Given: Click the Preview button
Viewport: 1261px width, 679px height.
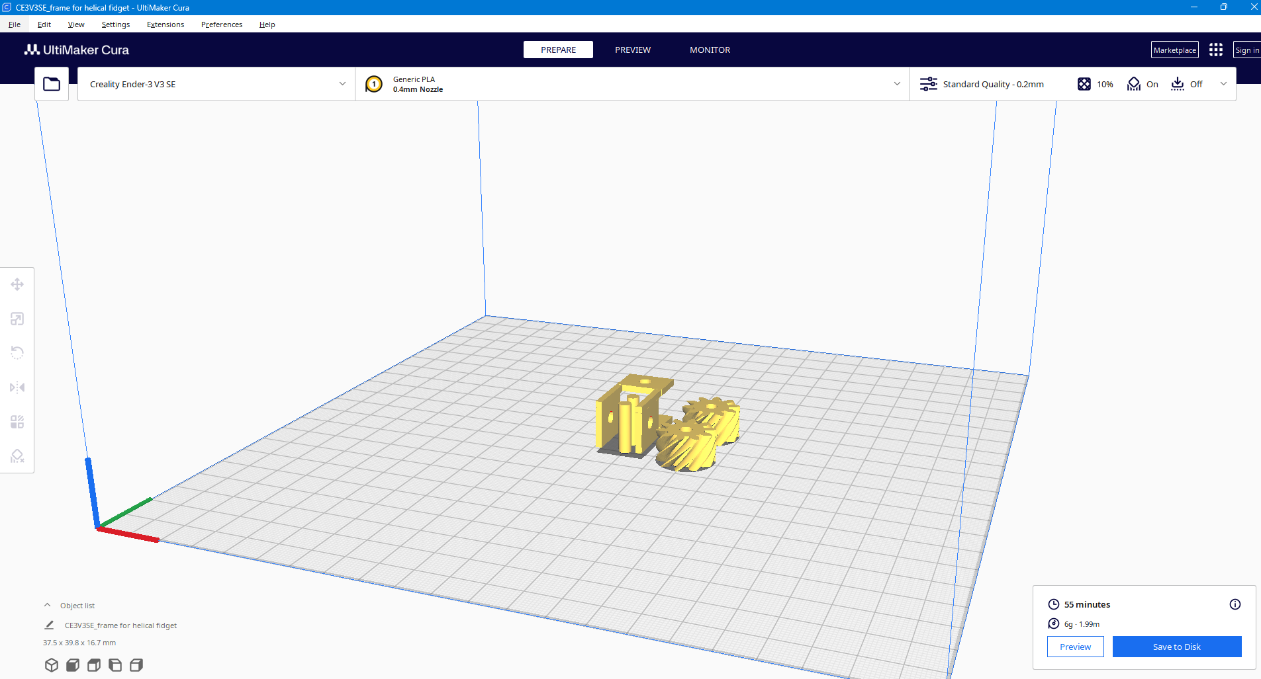Looking at the screenshot, I should pyautogui.click(x=1075, y=647).
